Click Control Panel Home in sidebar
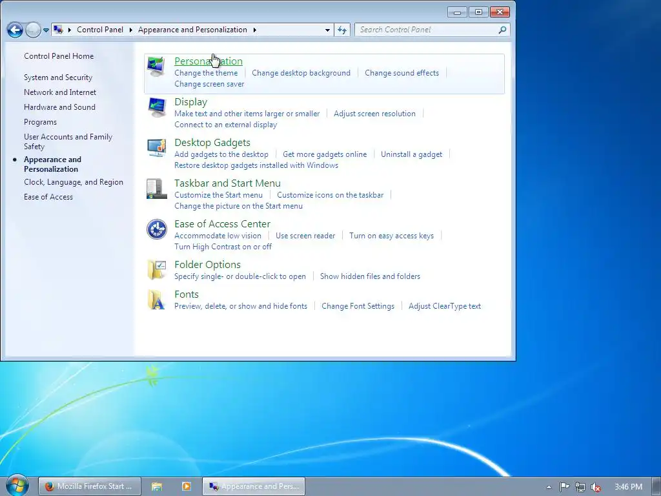661x496 pixels. point(59,56)
